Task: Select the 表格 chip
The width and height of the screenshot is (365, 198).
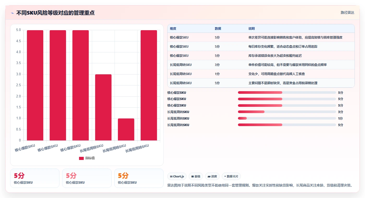Action: click(196, 176)
